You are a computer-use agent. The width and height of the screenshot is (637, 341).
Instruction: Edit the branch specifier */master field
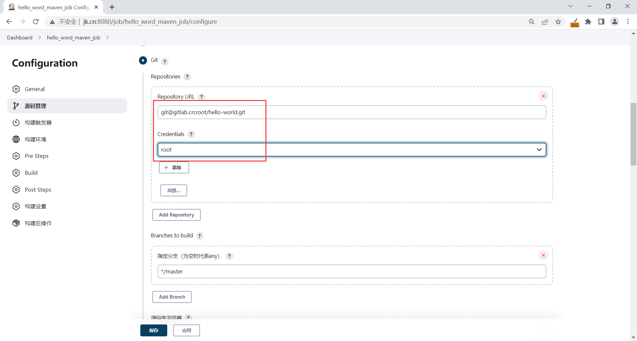click(x=352, y=271)
